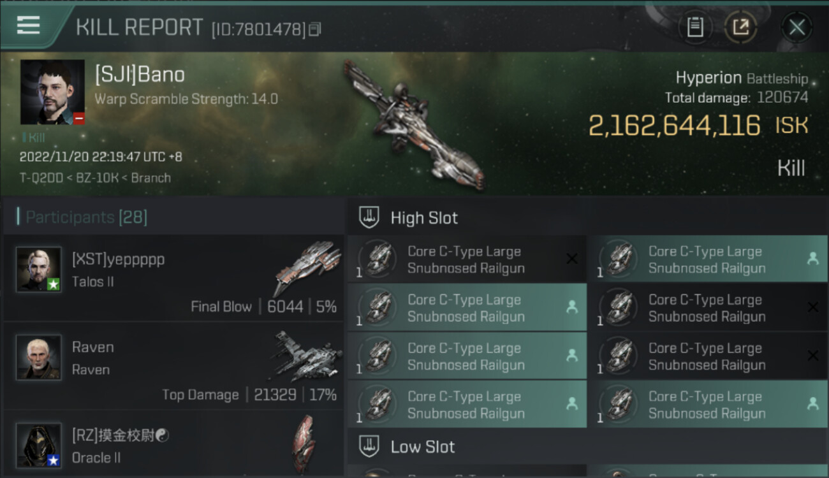The image size is (829, 478).
Task: Click the Hyperion Battleship label
Action: [x=742, y=78]
